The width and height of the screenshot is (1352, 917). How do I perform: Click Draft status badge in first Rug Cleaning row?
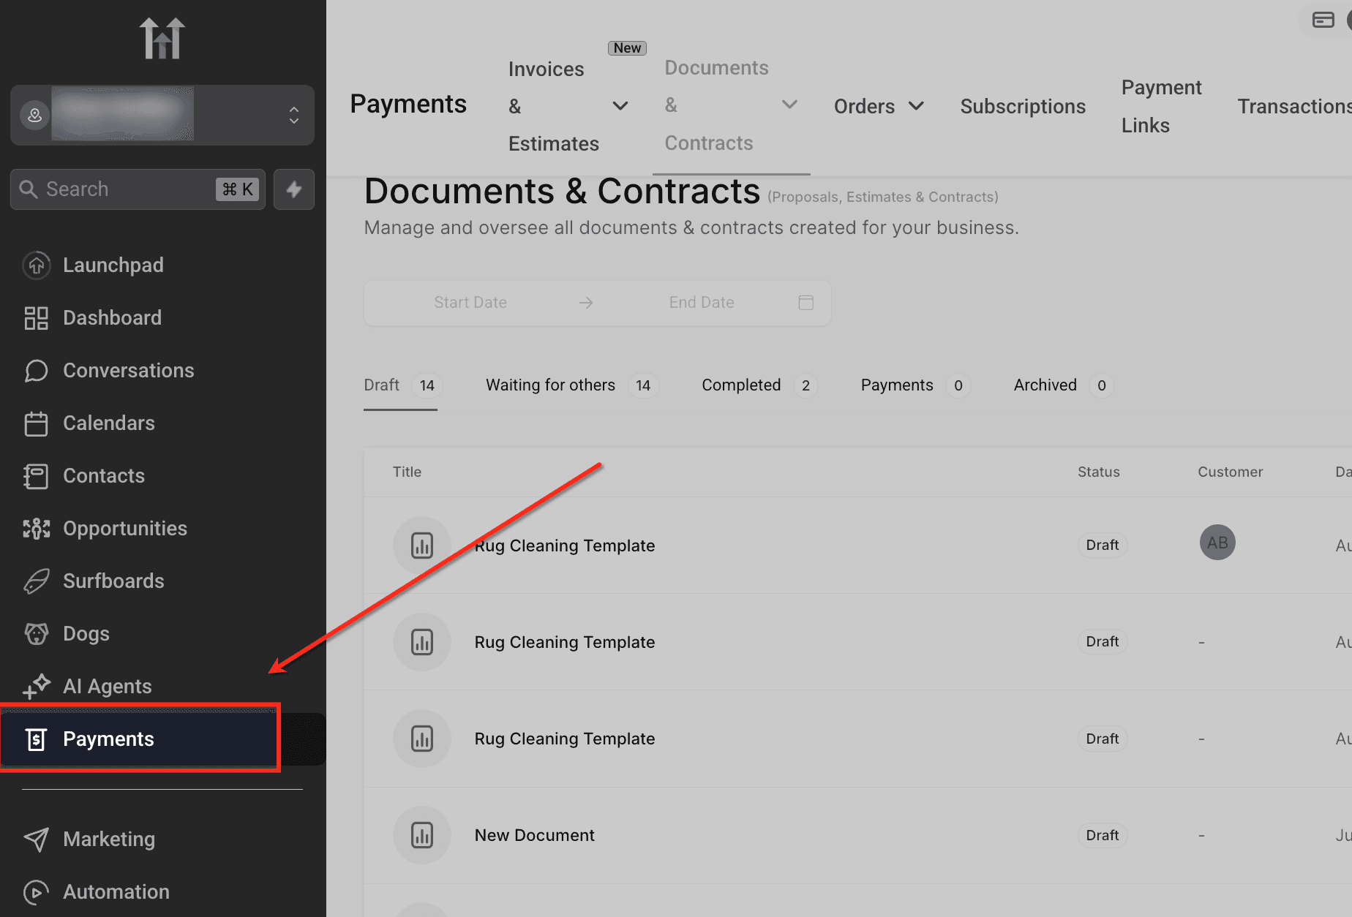pyautogui.click(x=1102, y=545)
